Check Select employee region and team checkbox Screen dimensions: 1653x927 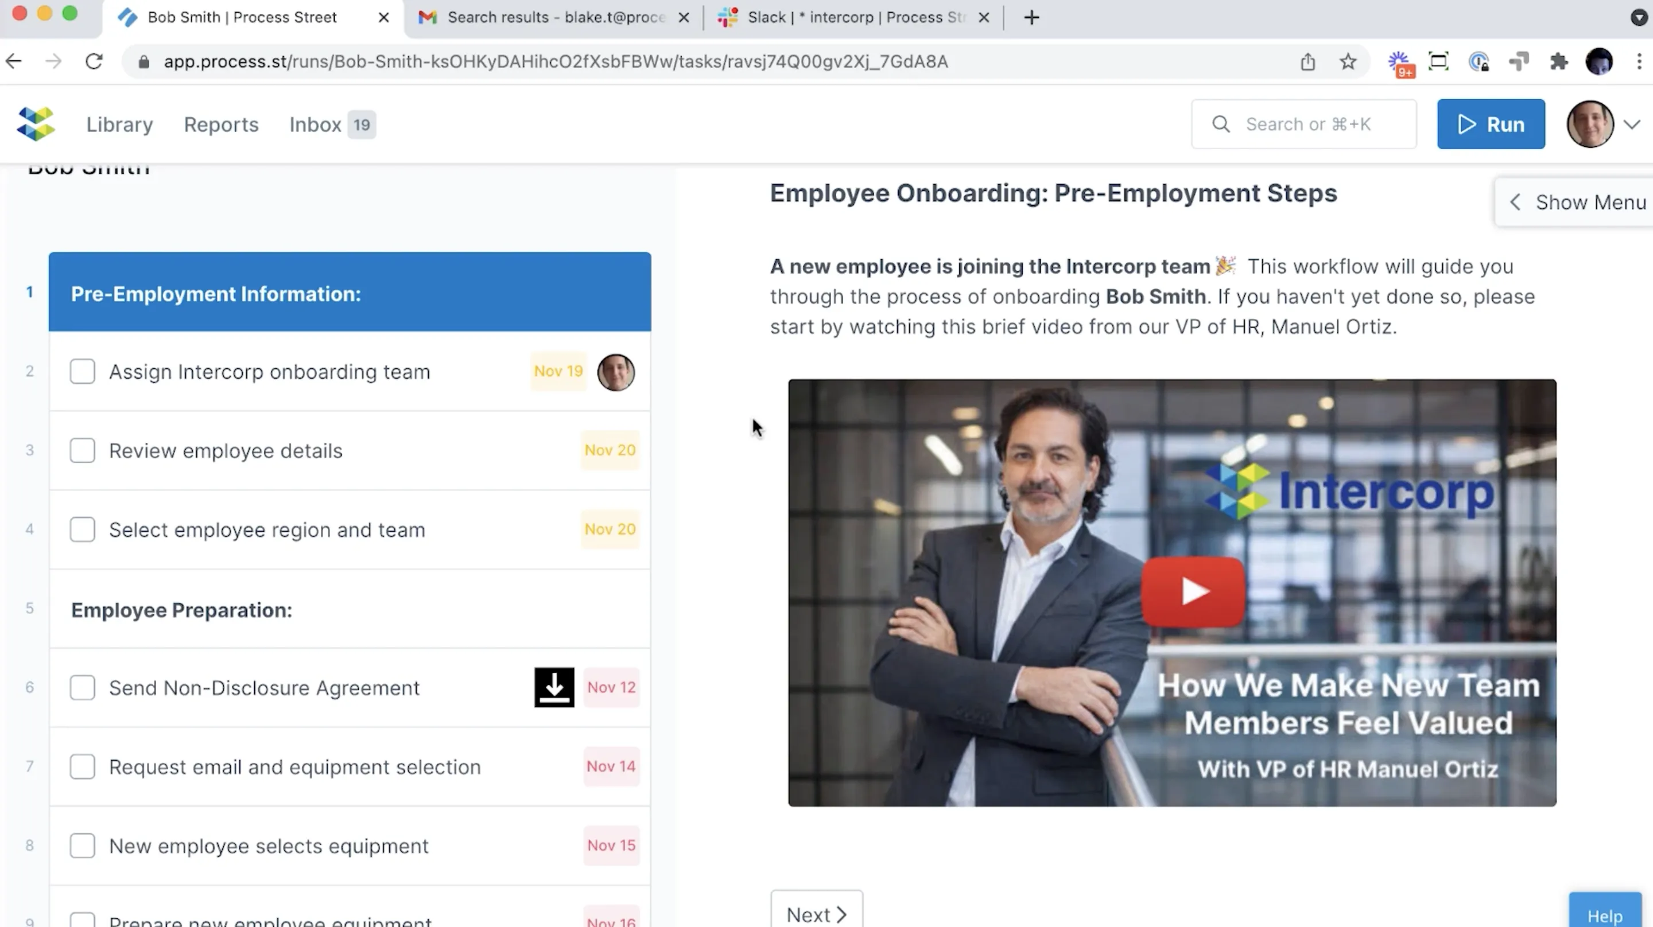click(82, 529)
